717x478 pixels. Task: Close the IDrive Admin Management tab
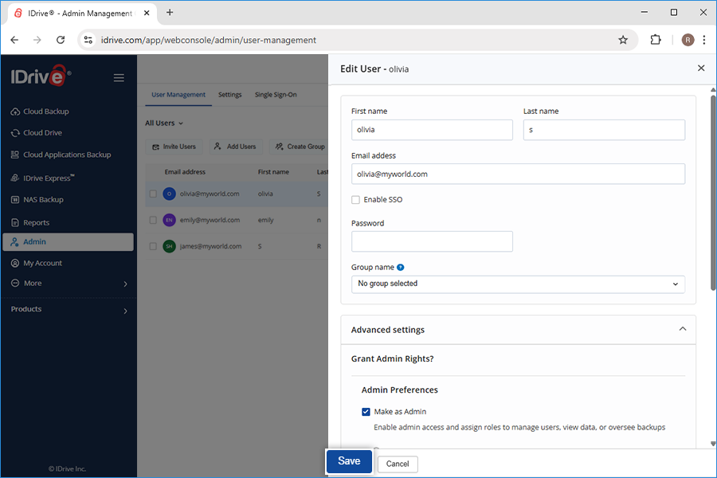pos(147,13)
